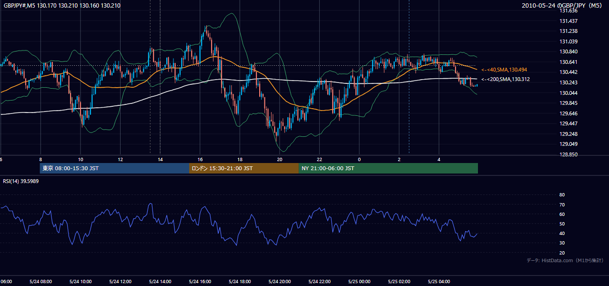Viewport: 609px width, 286px height.
Task: Click the 2010-05-24 GBP/JPY (M5) chart title
Action: 562,5
